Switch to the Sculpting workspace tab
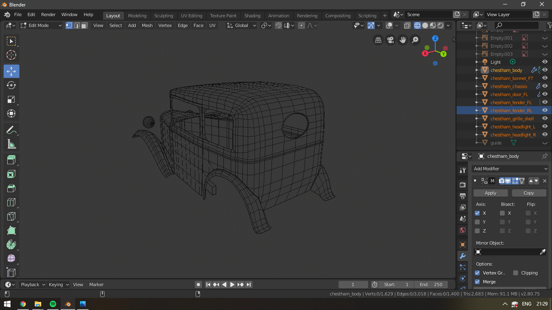The width and height of the screenshot is (552, 310). pos(163,16)
